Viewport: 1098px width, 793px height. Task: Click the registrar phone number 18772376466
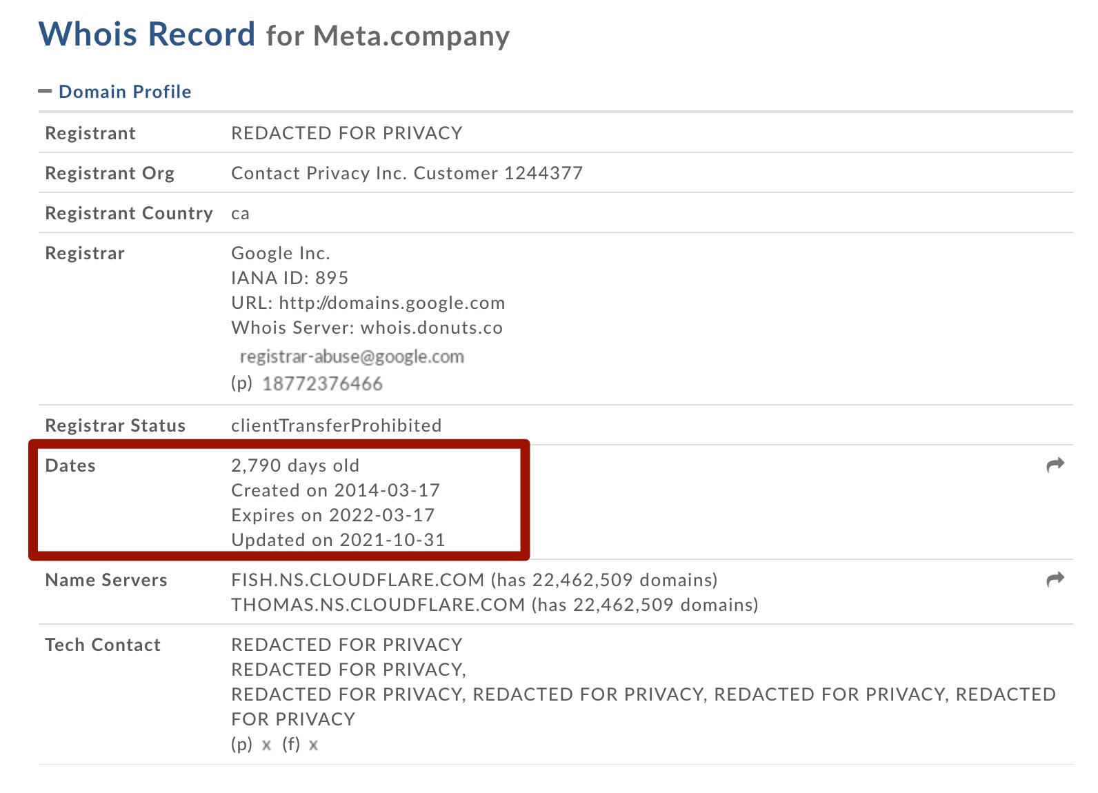coord(322,384)
